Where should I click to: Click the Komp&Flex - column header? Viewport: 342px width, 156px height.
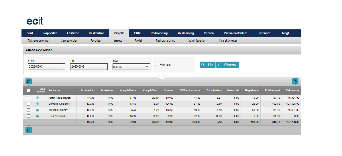pyautogui.click(x=150, y=90)
